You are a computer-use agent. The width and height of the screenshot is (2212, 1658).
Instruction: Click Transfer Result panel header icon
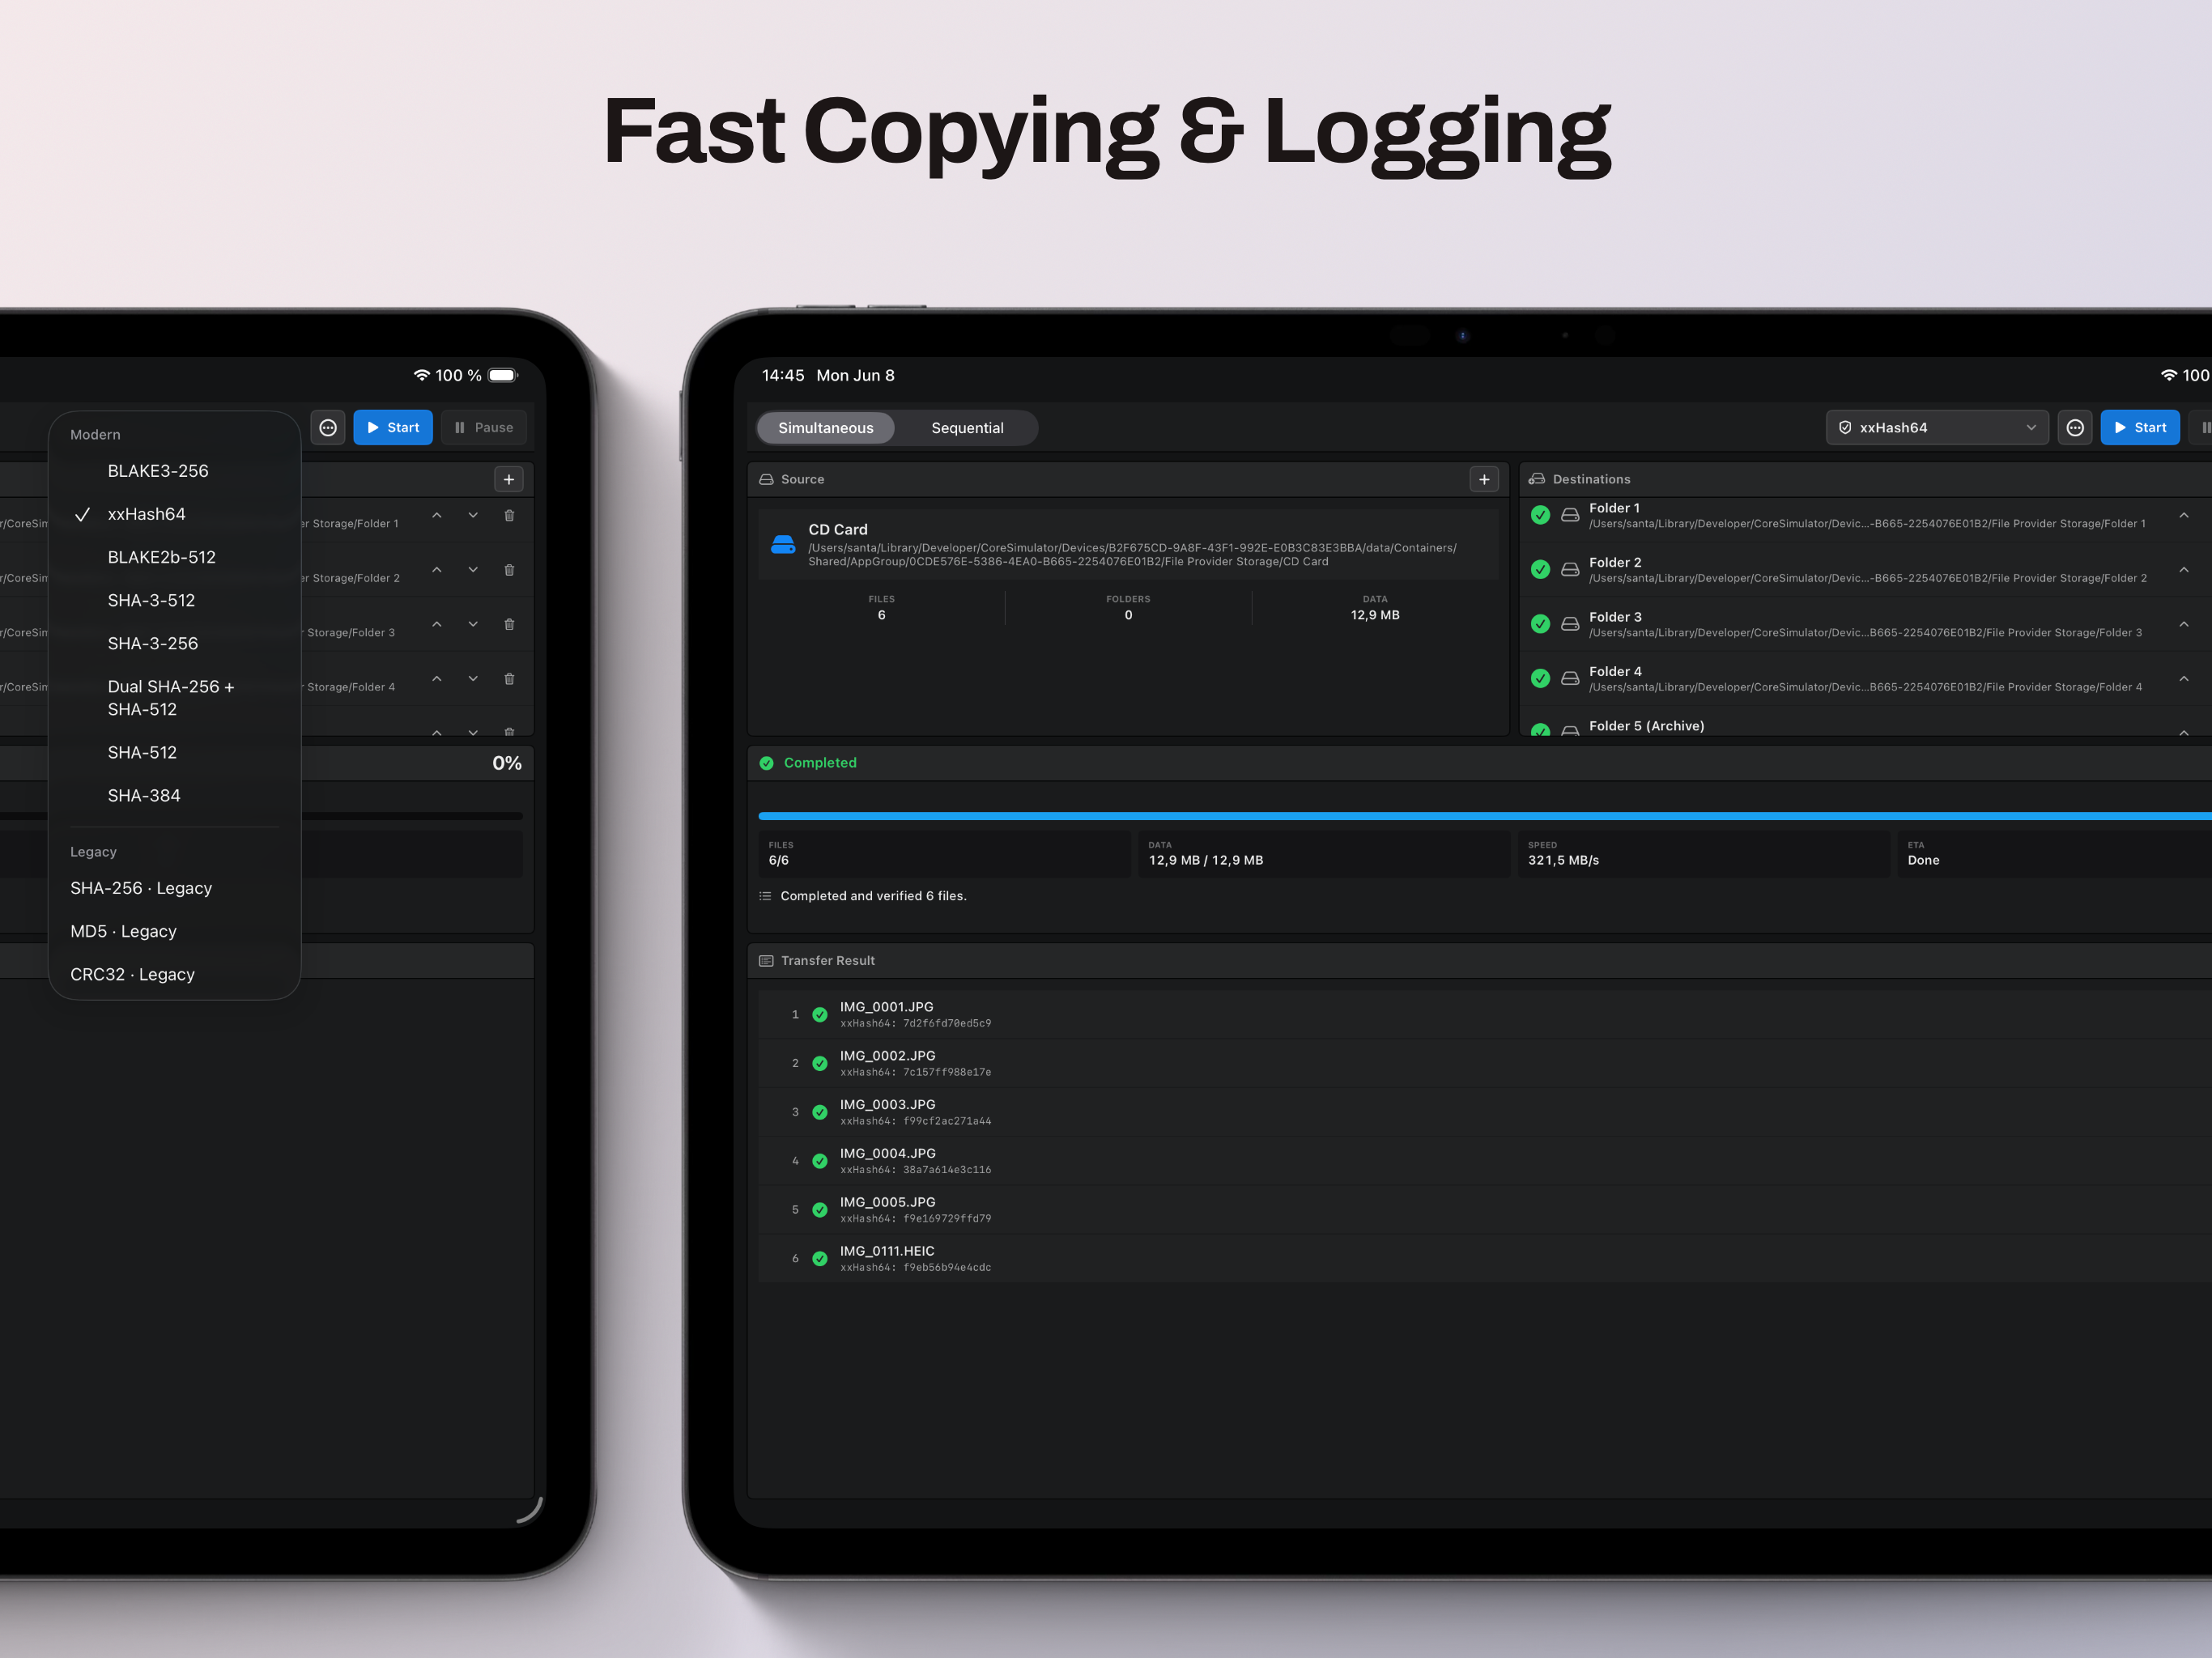coord(766,961)
